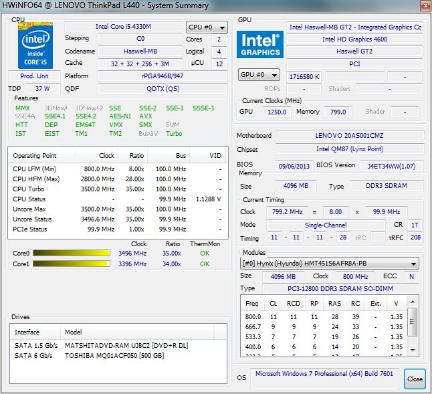Click the Motherboard LENOVO 20AS001CMZ field
Viewport: 432px width, 394px height.
pos(349,136)
